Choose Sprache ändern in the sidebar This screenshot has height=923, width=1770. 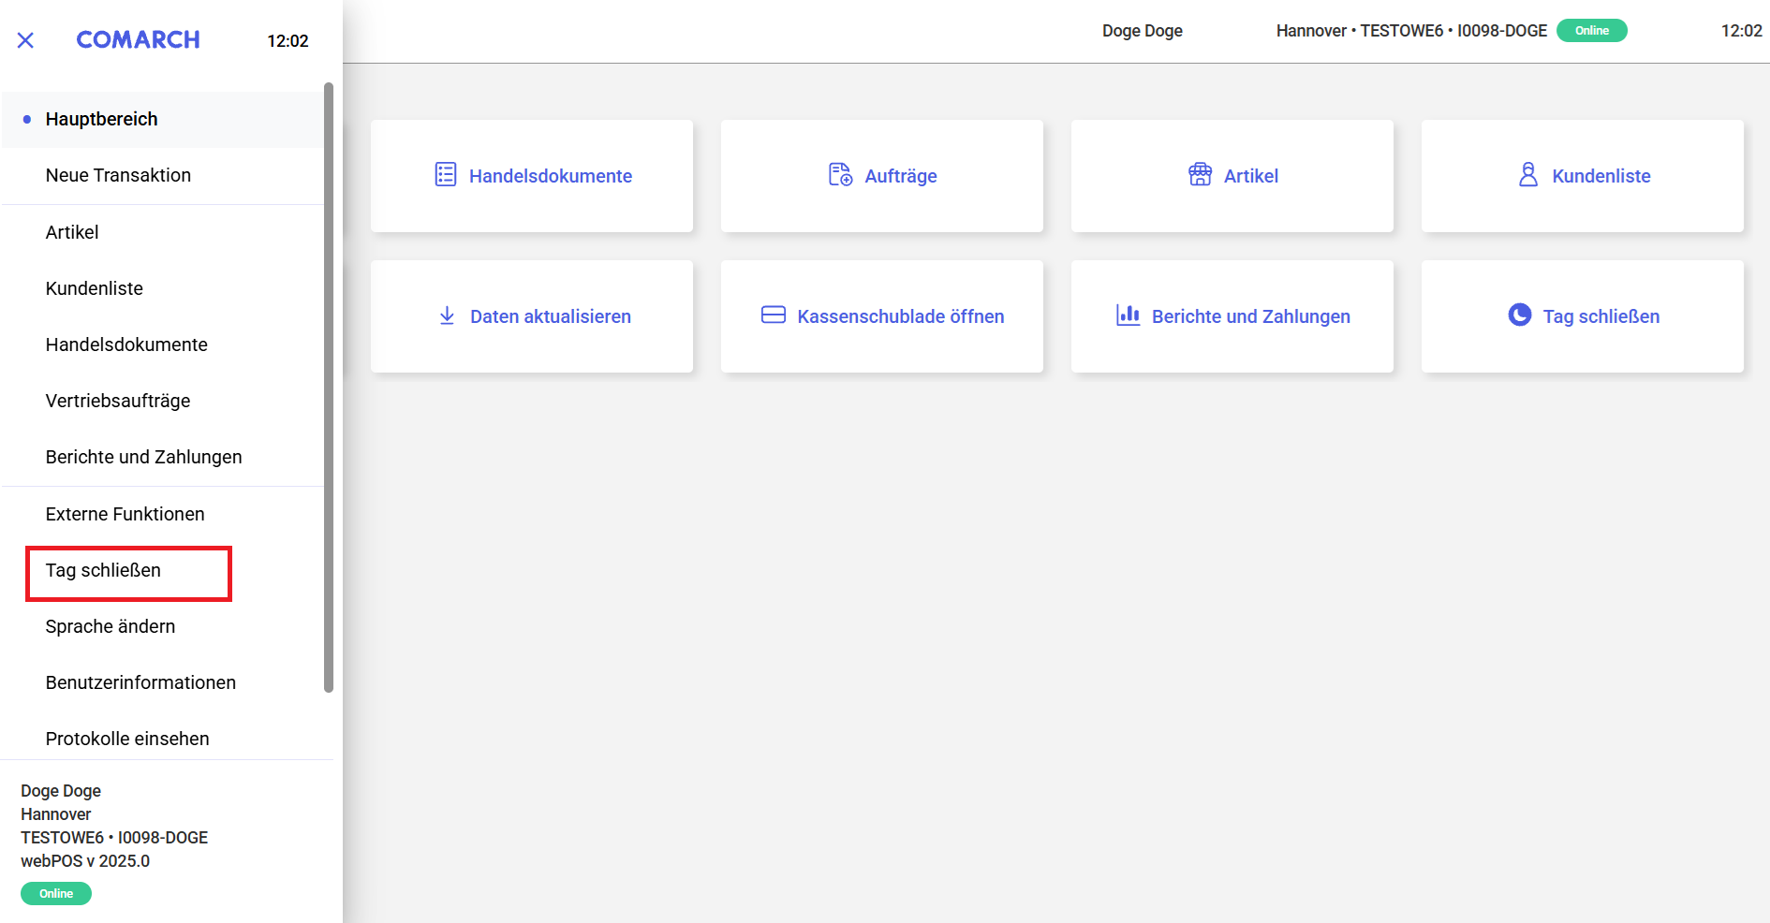click(111, 627)
